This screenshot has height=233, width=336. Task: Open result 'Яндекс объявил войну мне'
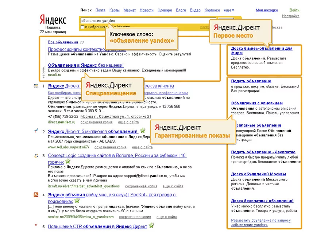pyautogui.click(x=112, y=195)
